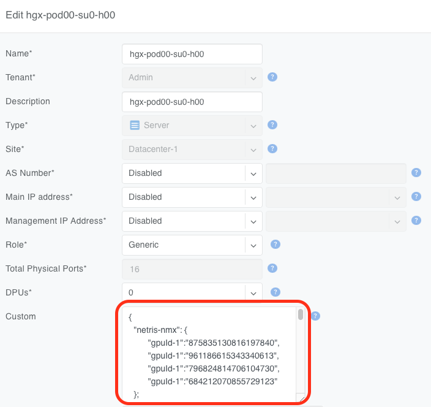
Task: Click the help icon beside Type
Action: [x=273, y=125]
